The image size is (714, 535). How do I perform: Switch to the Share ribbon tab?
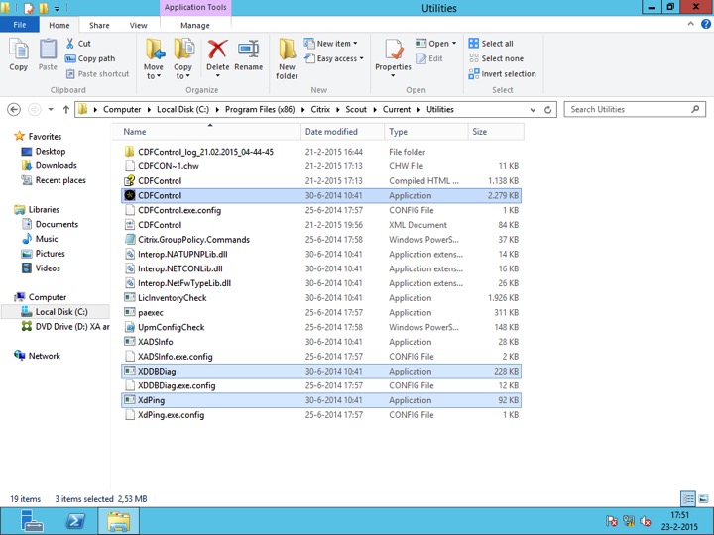click(99, 25)
